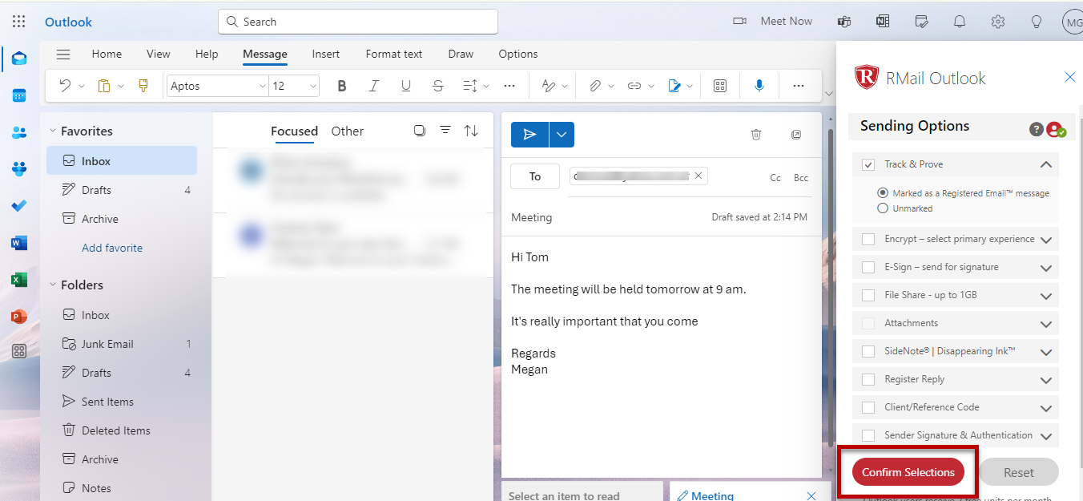Open the Other inbox tab
Image resolution: width=1083 pixels, height=501 pixels.
(x=347, y=131)
